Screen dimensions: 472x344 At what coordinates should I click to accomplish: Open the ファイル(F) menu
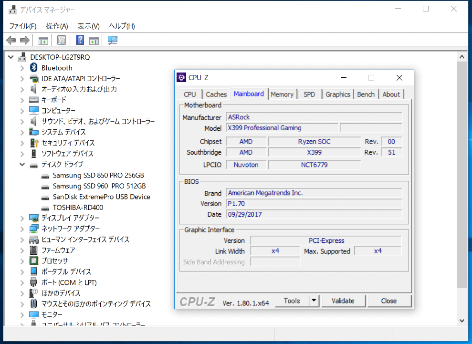tap(22, 26)
